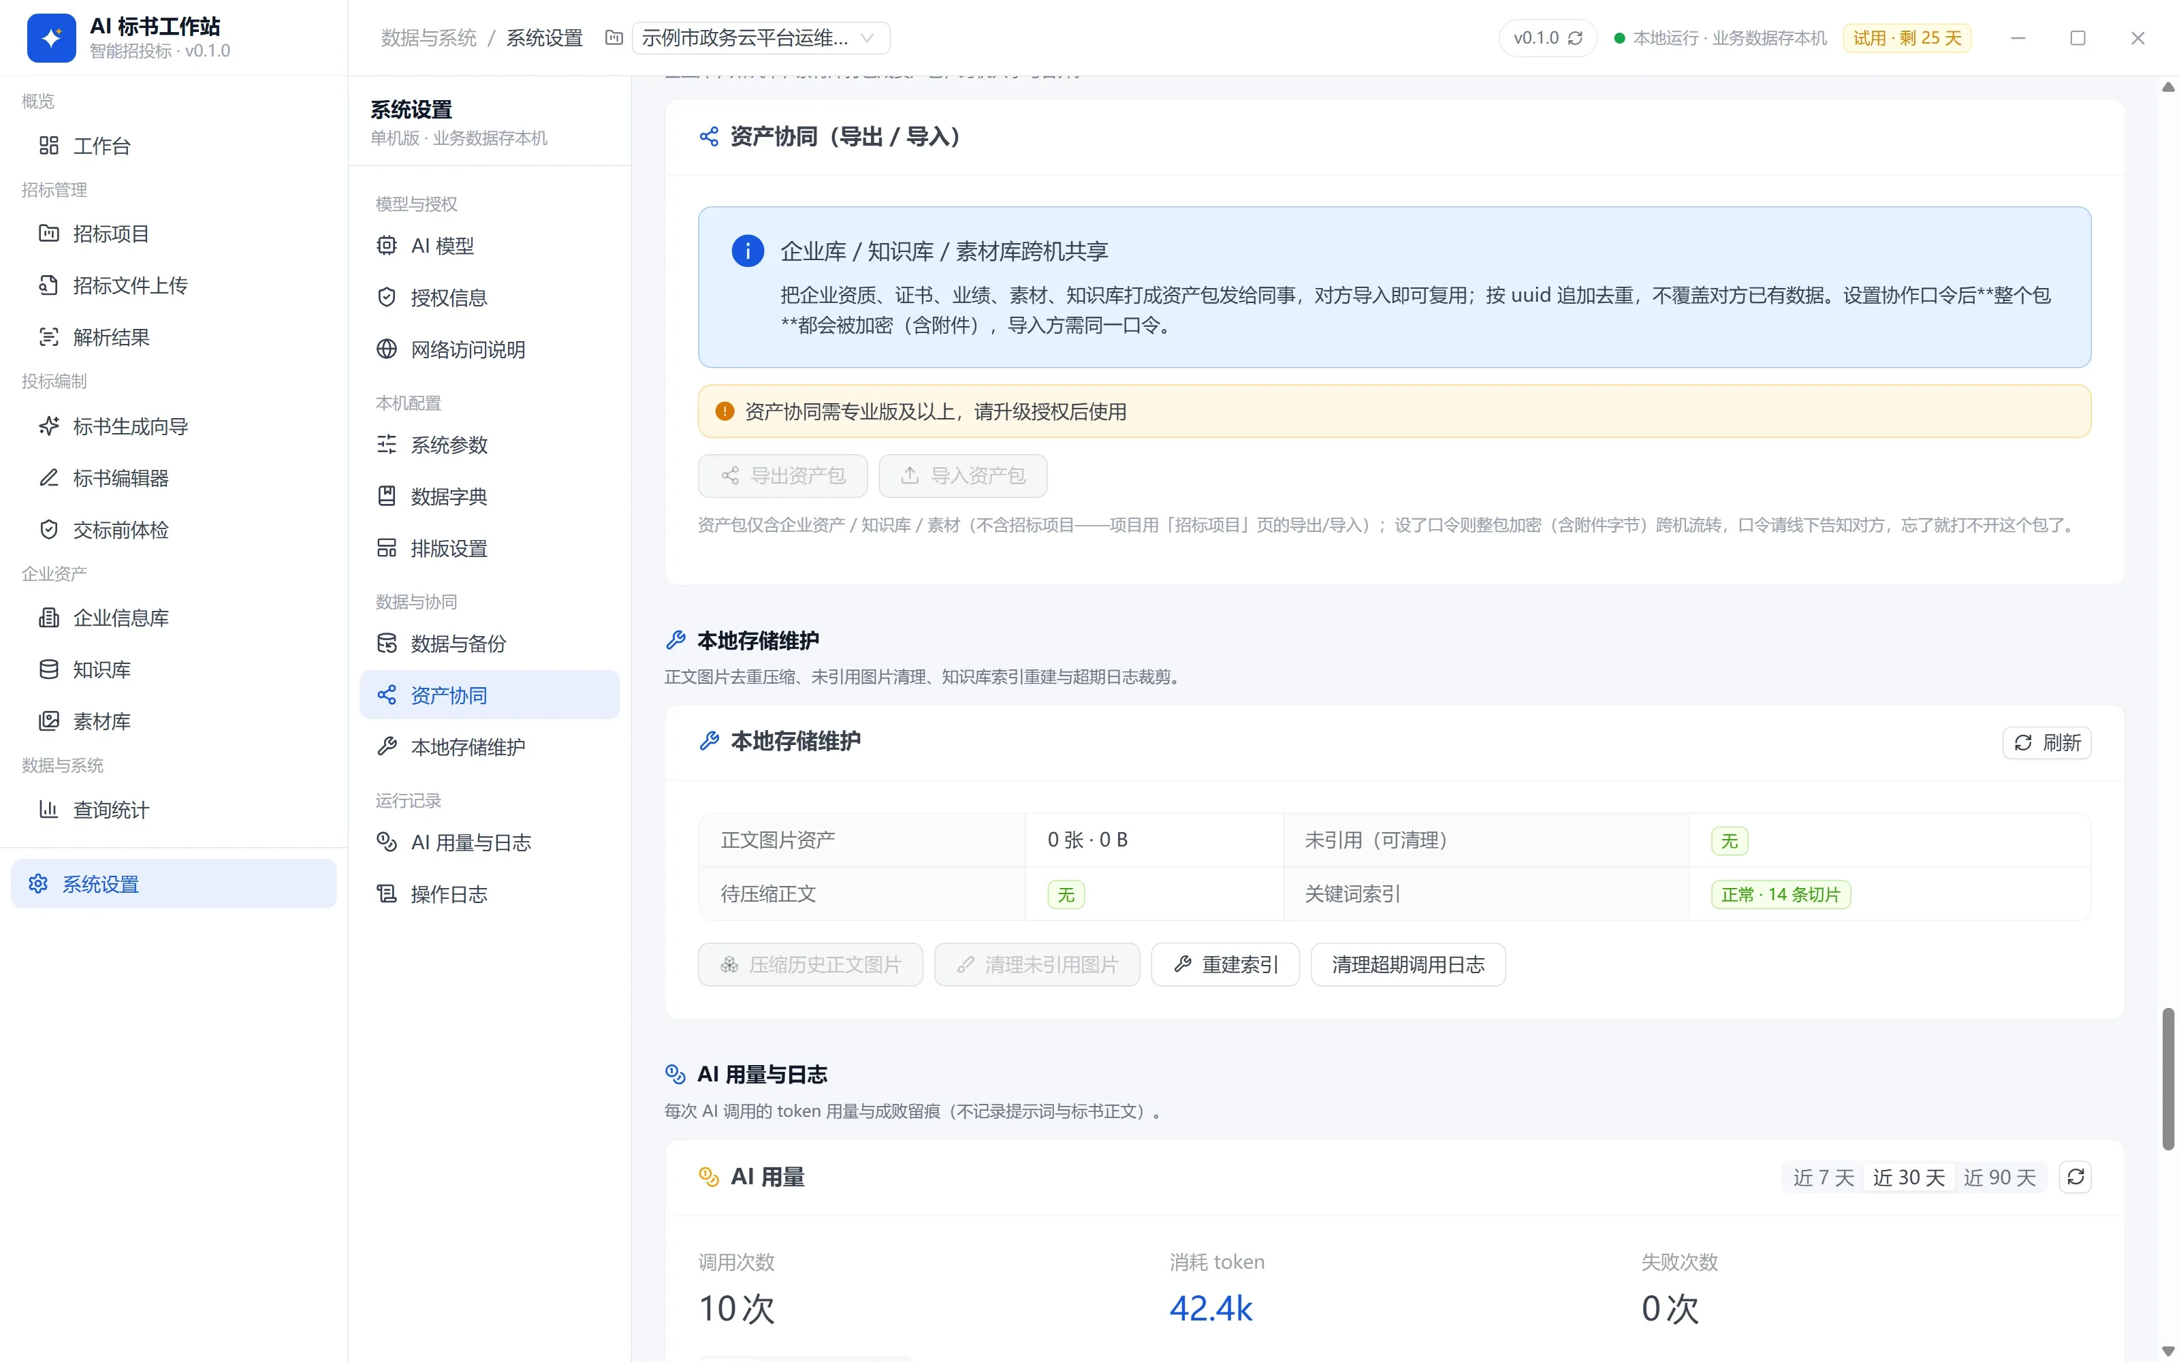The height and width of the screenshot is (1362, 2179).
Task: Open 知识库 in sidebar
Action: tap(174, 669)
